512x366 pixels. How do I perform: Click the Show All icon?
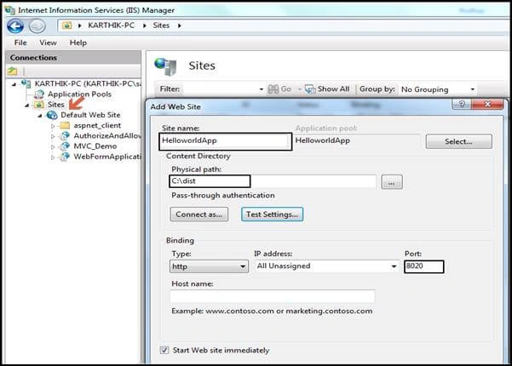310,89
